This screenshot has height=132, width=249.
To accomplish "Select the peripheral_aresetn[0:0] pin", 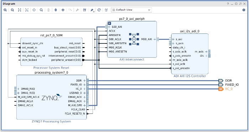I will 66,60.
